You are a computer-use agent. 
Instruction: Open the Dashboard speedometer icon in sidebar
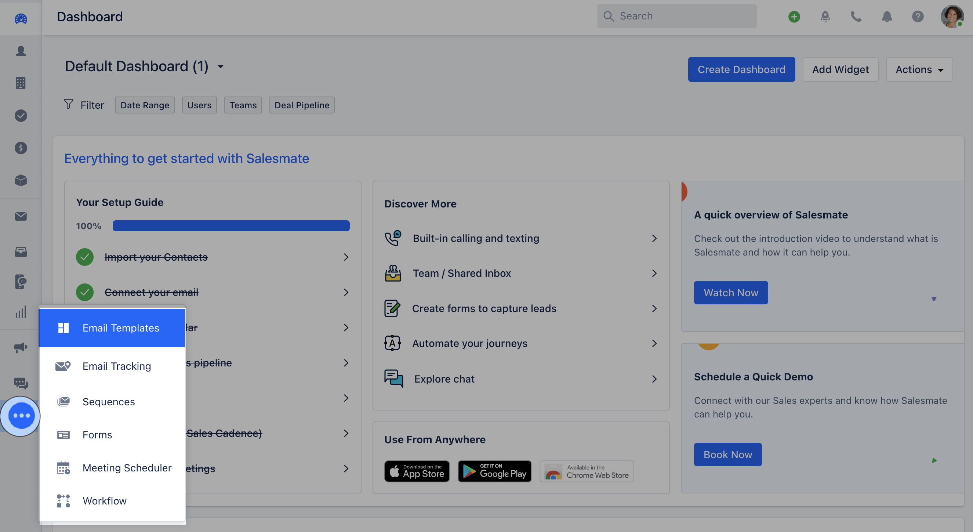tap(21, 18)
